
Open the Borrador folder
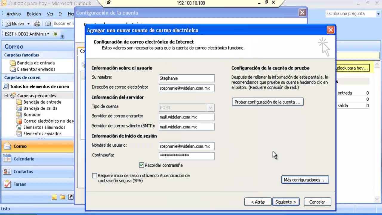click(32, 115)
